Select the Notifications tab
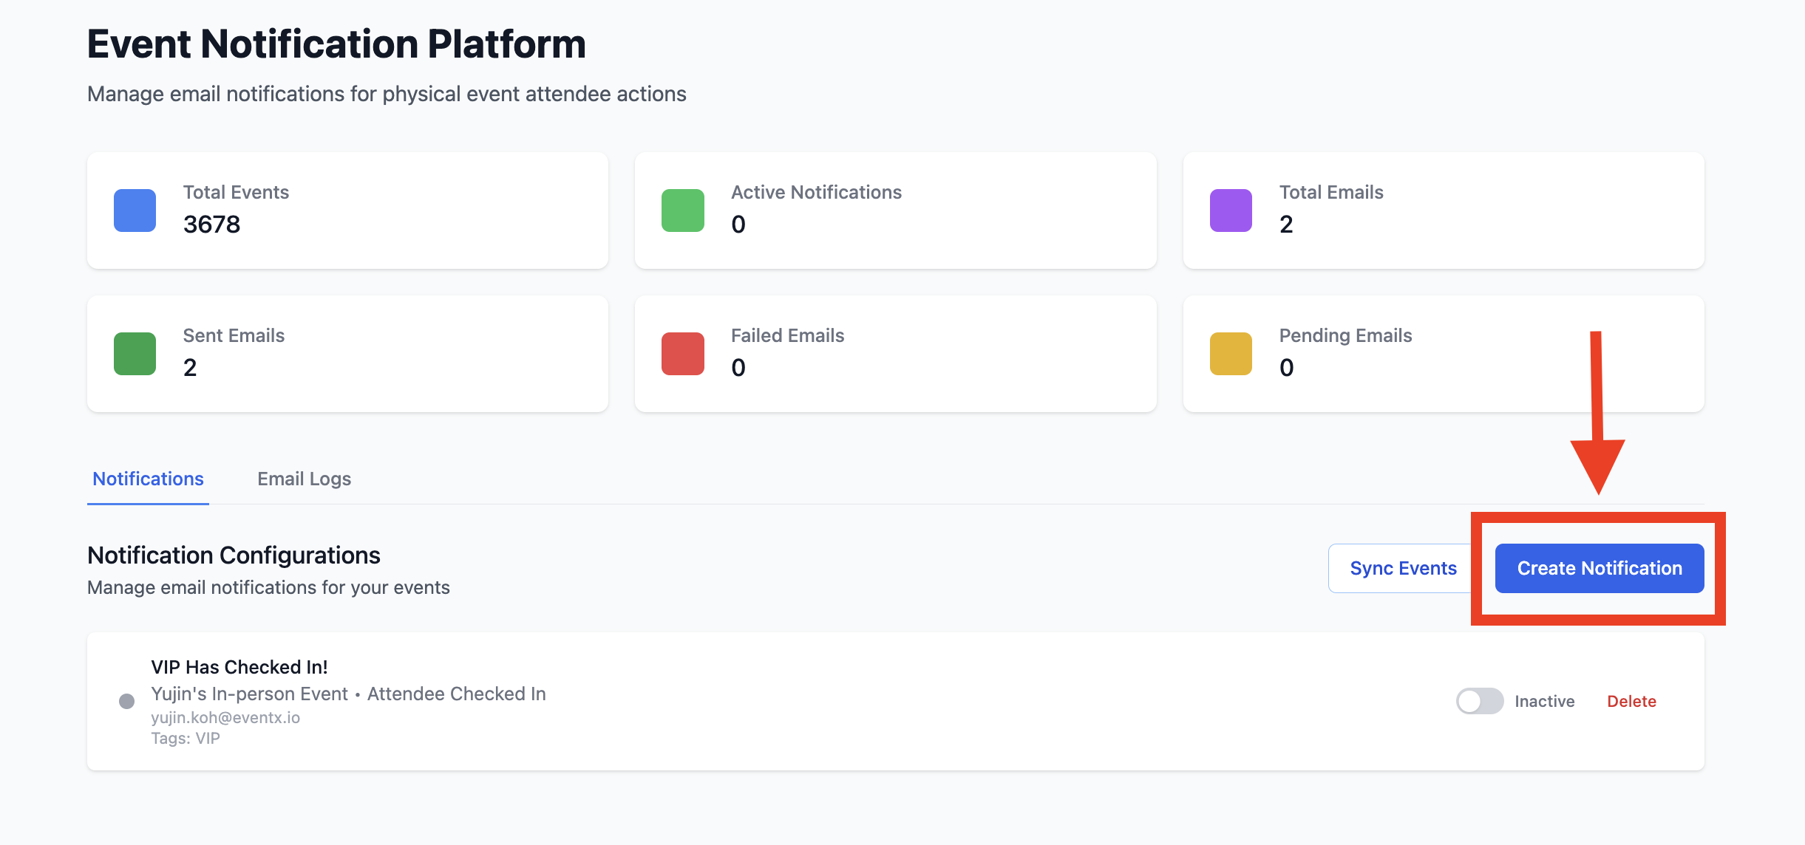The image size is (1805, 845). 148,479
